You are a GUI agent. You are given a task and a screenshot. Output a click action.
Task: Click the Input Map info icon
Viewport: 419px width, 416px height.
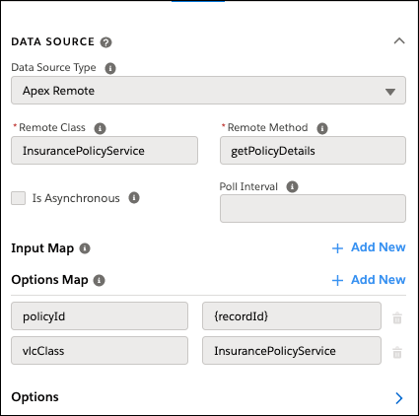(85, 248)
